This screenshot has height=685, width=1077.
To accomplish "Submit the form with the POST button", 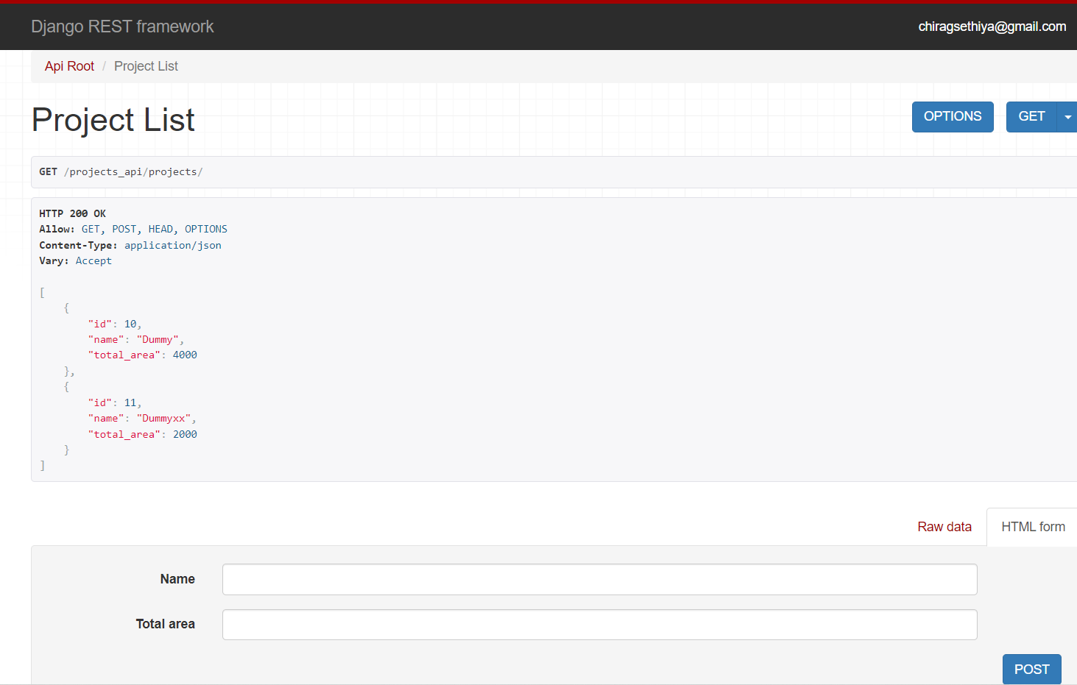I will pos(1031,669).
